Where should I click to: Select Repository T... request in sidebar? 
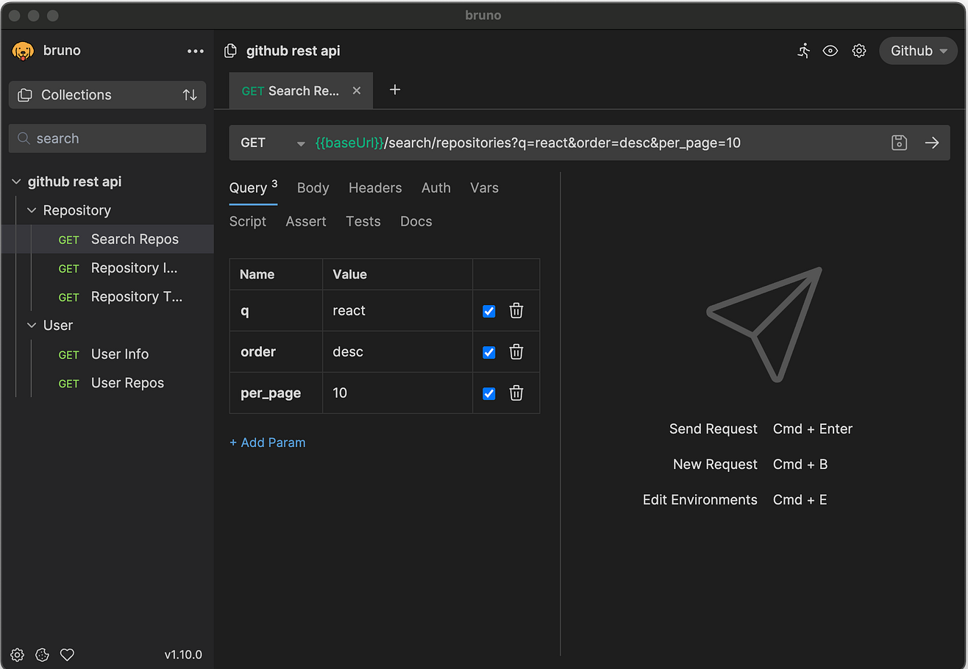pyautogui.click(x=107, y=296)
